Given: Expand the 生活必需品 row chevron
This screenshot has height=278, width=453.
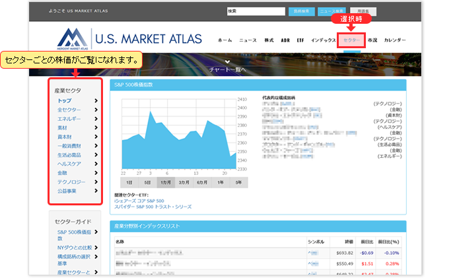Looking at the screenshot, I should click(96, 155).
